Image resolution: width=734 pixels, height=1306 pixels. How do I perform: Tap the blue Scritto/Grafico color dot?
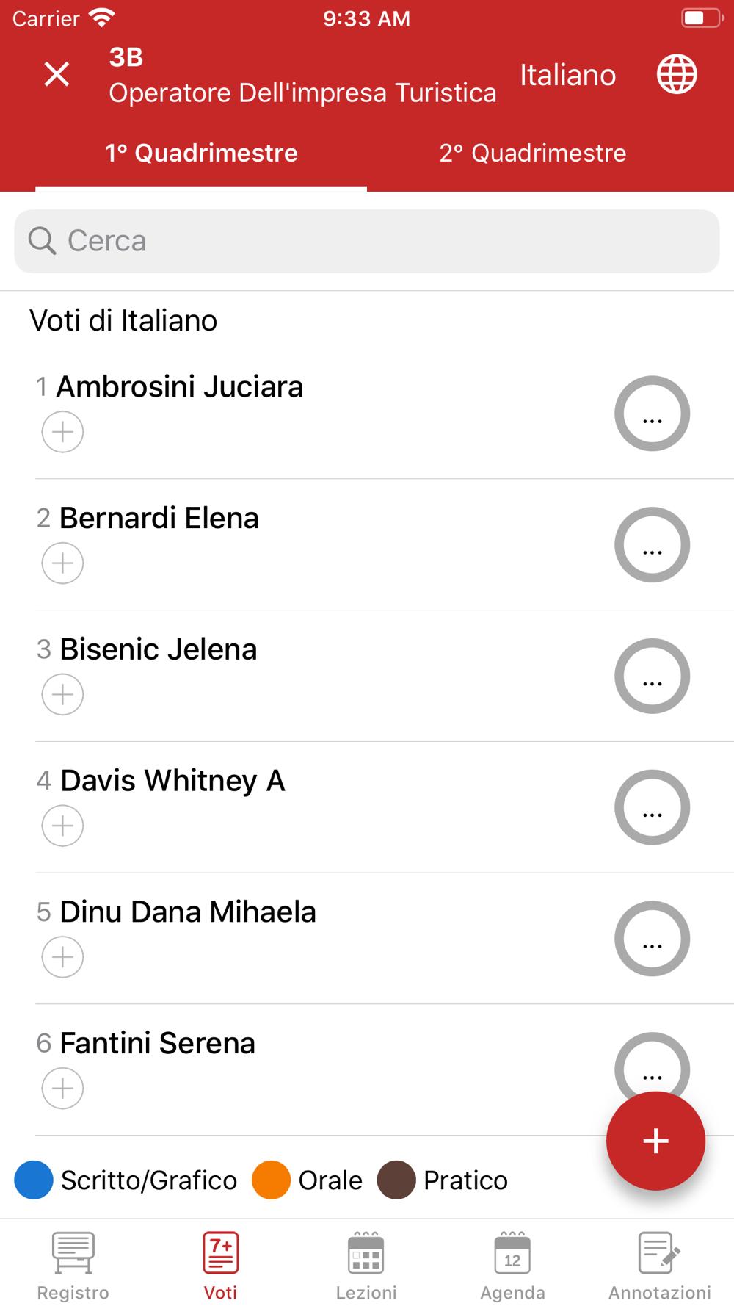(34, 1180)
